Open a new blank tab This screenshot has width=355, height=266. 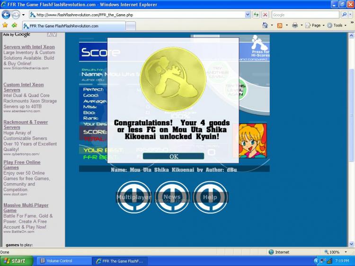point(131,26)
